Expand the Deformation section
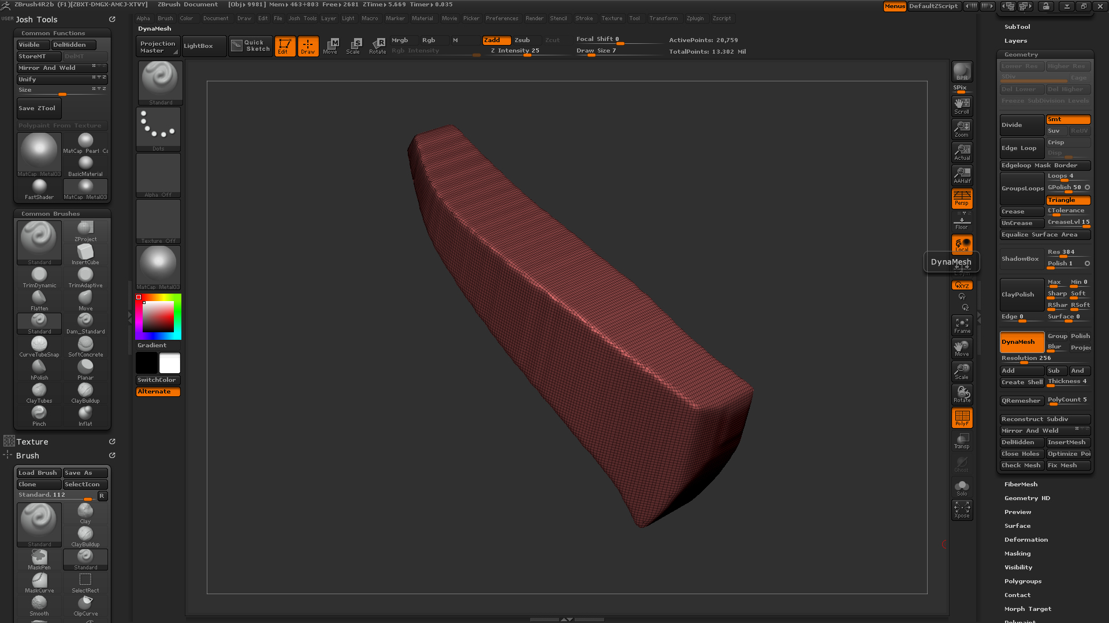The width and height of the screenshot is (1109, 623). tap(1026, 540)
